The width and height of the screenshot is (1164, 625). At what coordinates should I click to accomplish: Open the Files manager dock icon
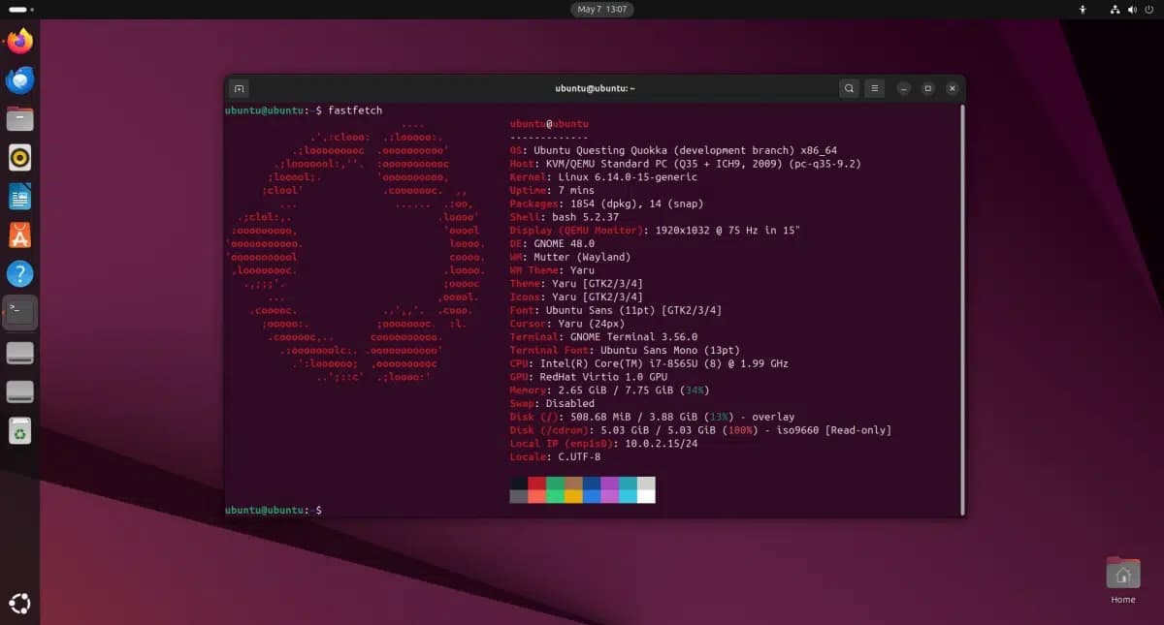(19, 118)
